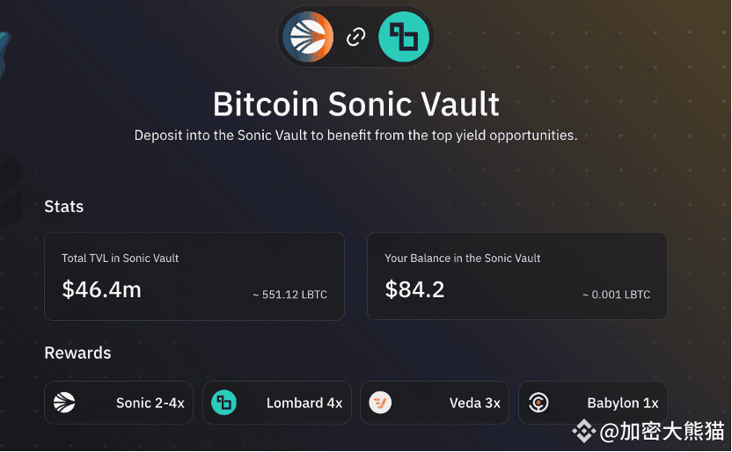
Task: Click the Babylon icon in rewards row
Action: click(x=538, y=403)
